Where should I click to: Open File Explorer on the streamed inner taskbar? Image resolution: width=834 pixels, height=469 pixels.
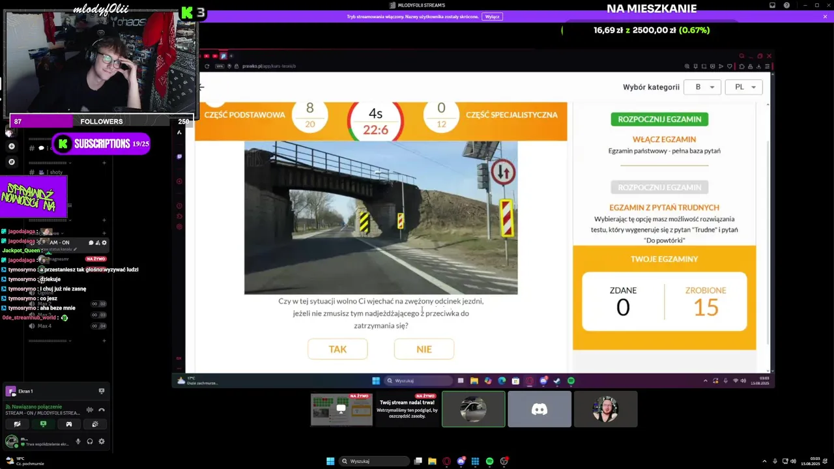click(474, 380)
